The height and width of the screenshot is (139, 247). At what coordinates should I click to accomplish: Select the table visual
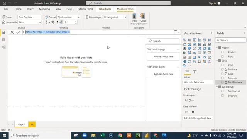[x=189, y=57]
